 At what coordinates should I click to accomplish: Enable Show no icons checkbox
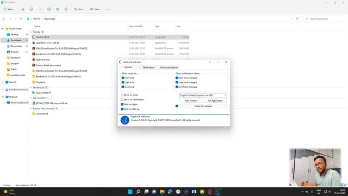click(122, 95)
